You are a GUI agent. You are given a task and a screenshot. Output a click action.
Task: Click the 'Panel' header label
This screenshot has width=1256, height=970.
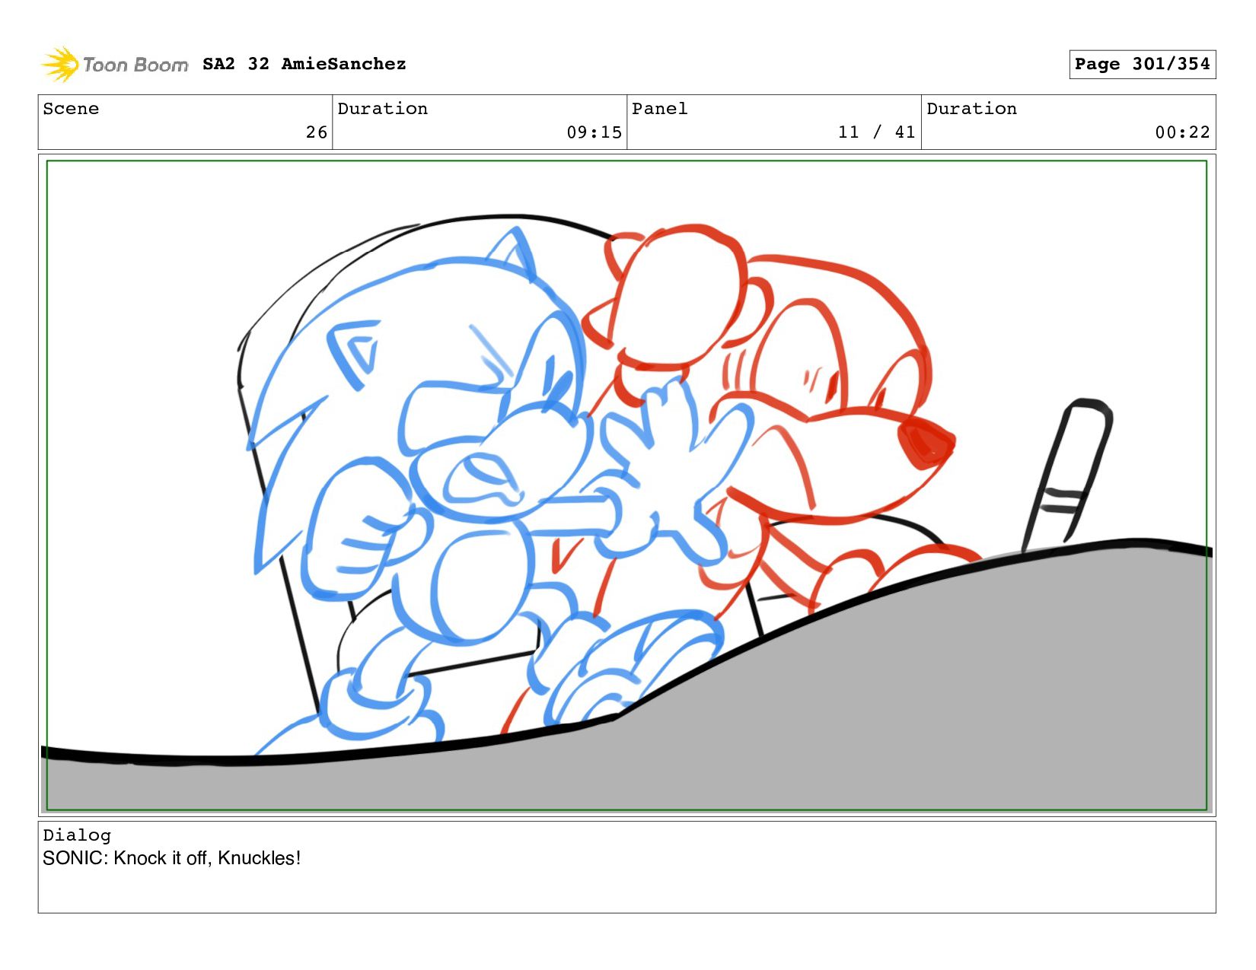(x=660, y=109)
